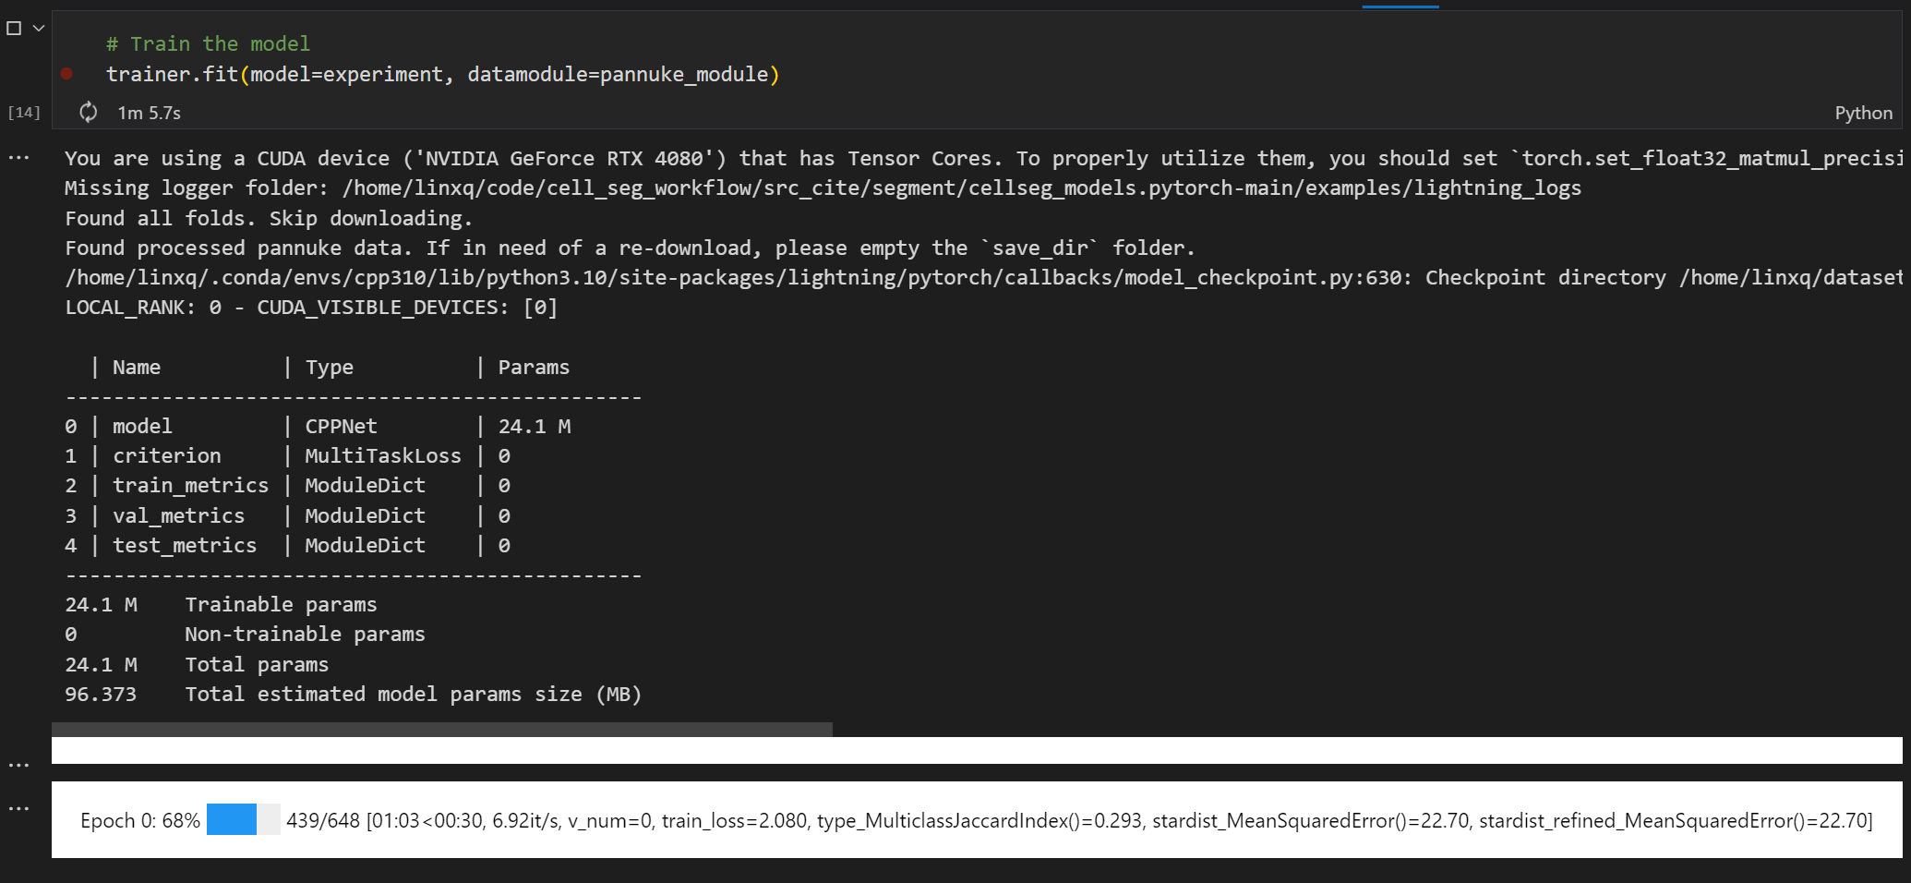Click the horizontal scrollbar under the text output

[442, 730]
